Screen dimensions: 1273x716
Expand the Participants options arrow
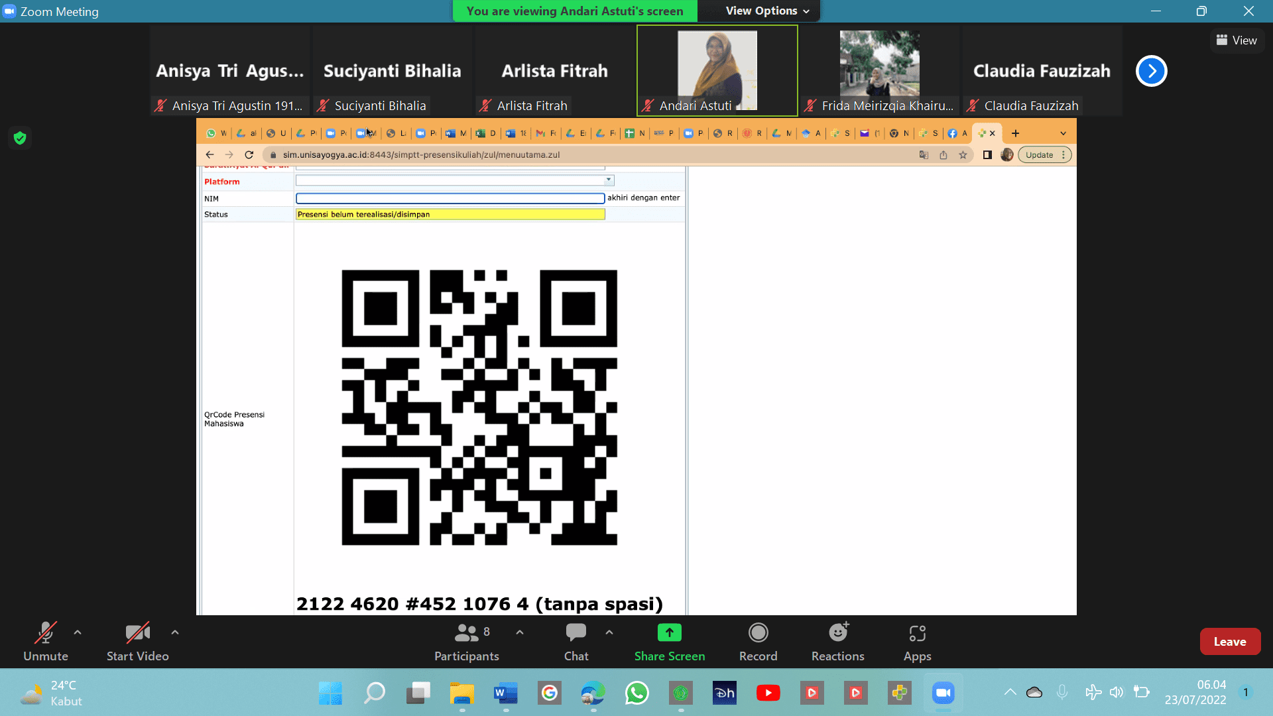click(x=520, y=632)
